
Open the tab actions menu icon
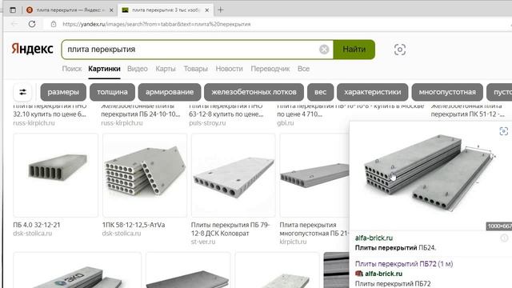(13, 10)
